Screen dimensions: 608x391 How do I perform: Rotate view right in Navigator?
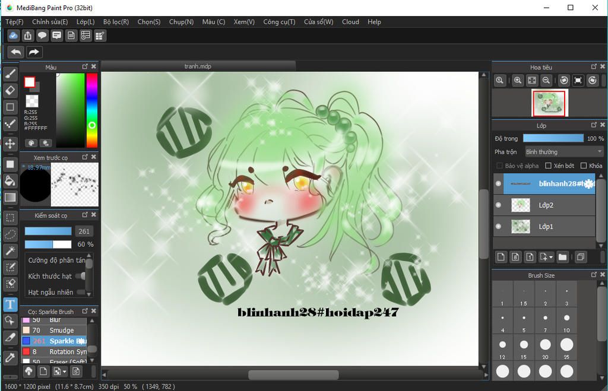tap(593, 80)
